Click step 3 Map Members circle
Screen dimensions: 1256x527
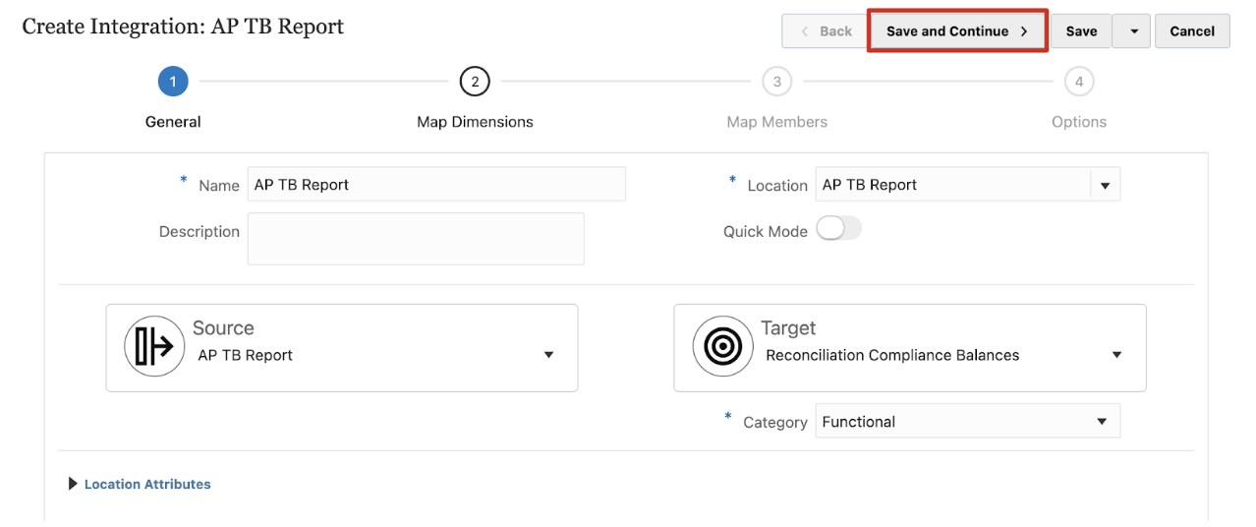776,82
